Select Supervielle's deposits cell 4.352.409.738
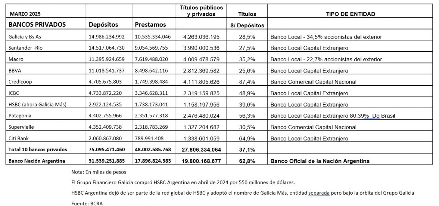The width and height of the screenshot is (439, 206). tap(107, 127)
